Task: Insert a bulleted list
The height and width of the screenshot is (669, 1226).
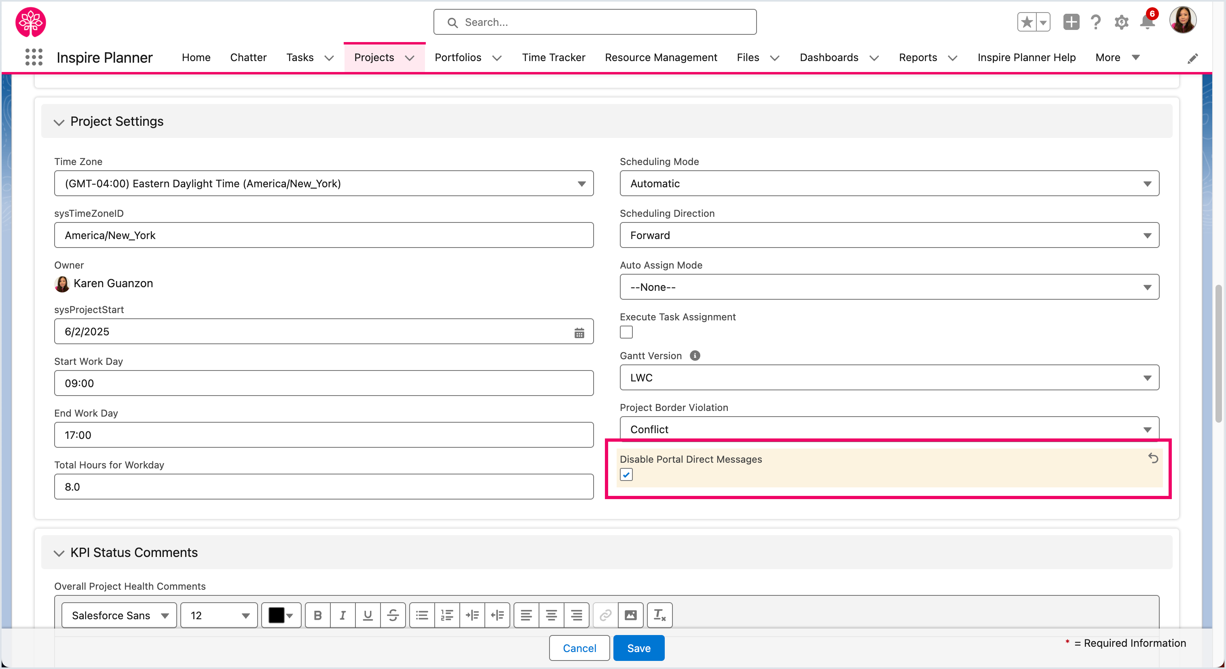Action: [x=422, y=615]
